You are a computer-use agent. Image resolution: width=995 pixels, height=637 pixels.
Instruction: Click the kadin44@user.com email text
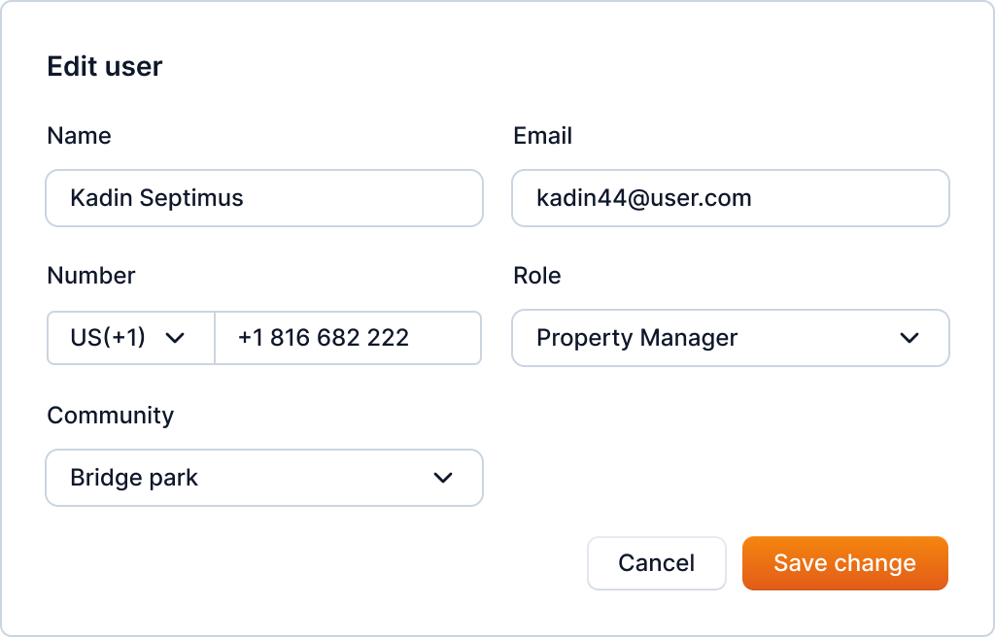[643, 198]
